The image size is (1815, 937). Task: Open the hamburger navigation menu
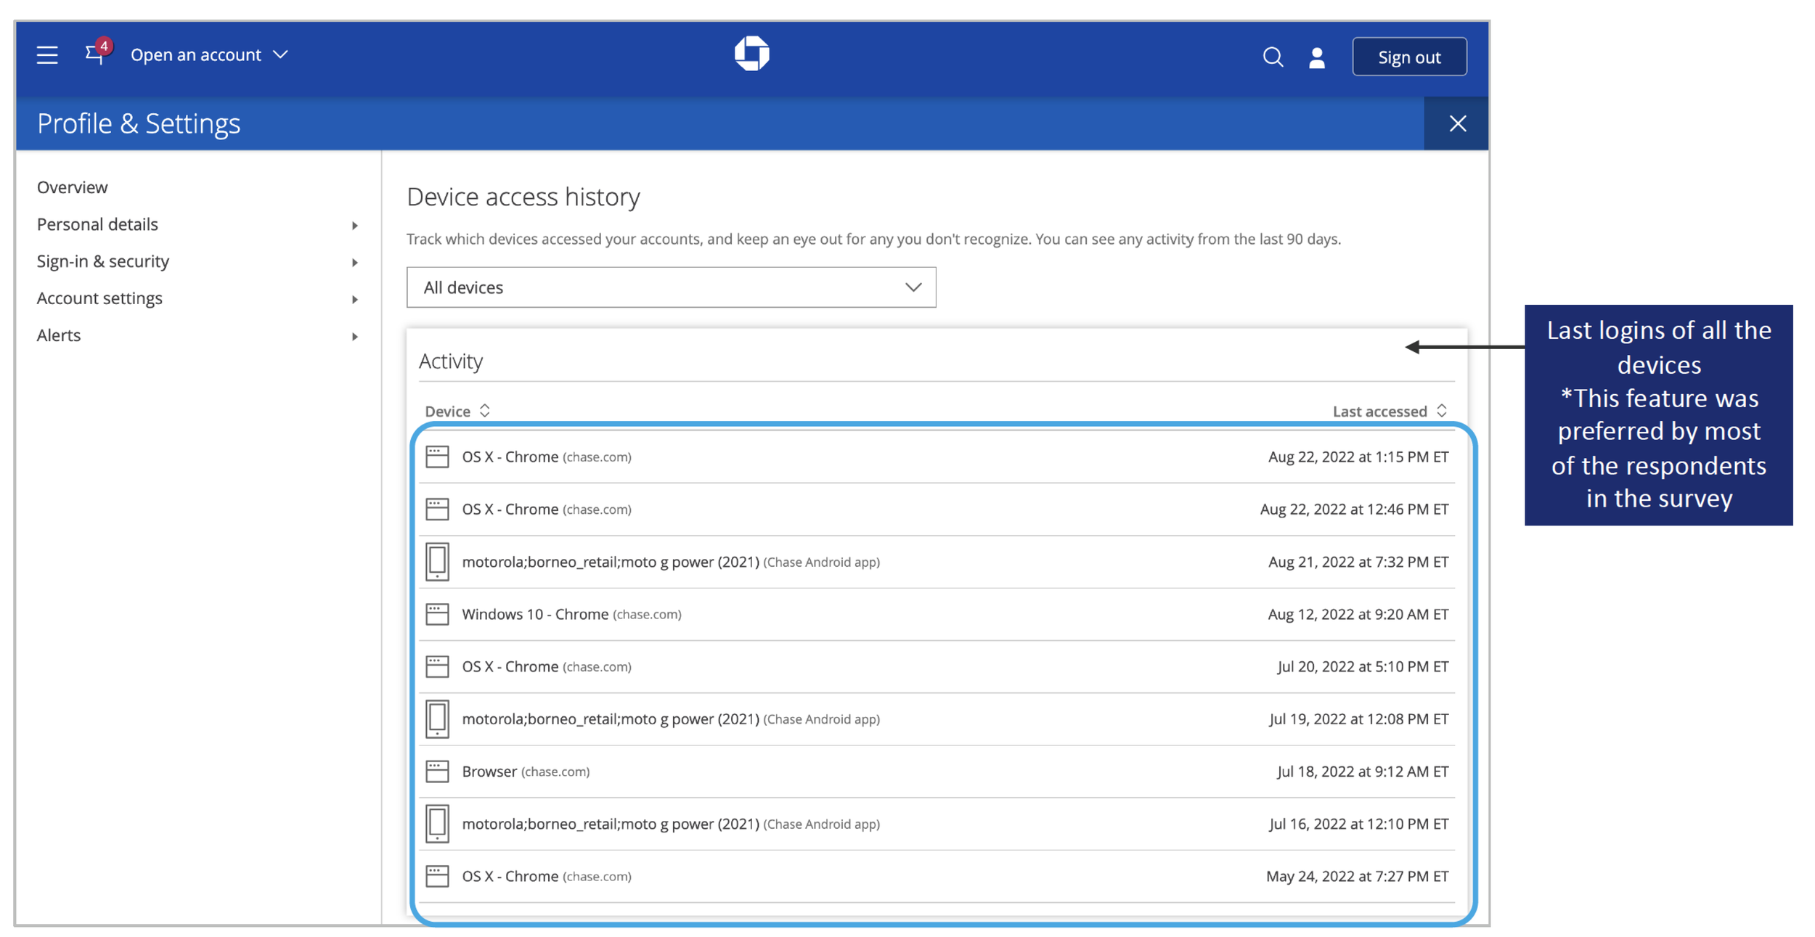click(x=47, y=55)
